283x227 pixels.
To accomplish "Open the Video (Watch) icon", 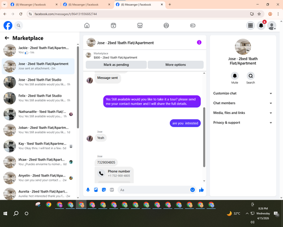I will [x=113, y=26].
